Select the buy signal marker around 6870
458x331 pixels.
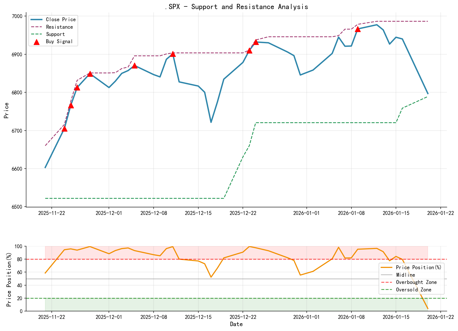[x=134, y=66]
